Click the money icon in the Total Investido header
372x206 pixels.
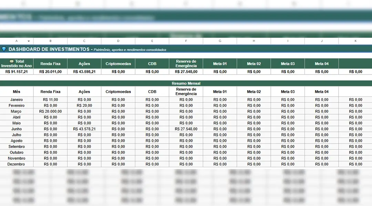coord(11,61)
